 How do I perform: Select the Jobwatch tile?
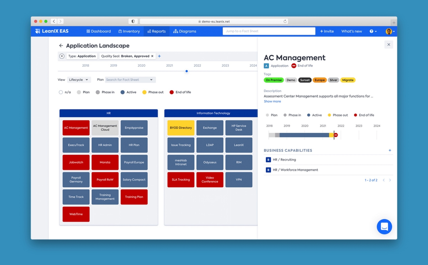(x=76, y=162)
